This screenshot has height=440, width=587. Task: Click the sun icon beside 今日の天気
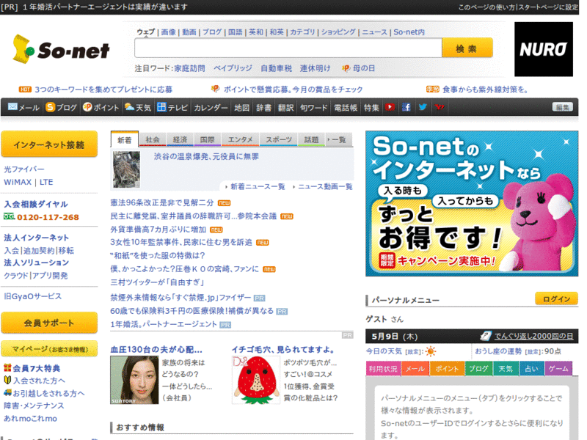431,351
